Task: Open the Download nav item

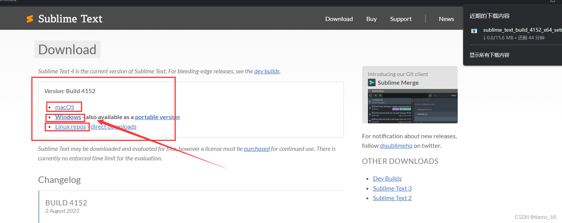Action: pyautogui.click(x=339, y=19)
